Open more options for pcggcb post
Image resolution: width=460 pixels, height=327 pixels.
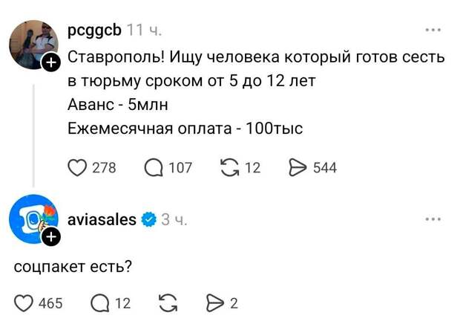coord(433,30)
